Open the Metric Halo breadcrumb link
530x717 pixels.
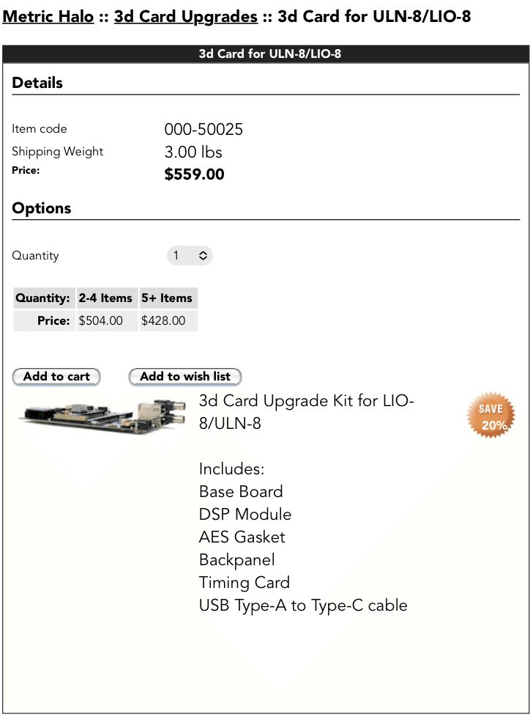[x=48, y=16]
